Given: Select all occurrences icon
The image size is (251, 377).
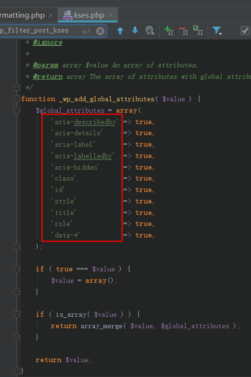Looking at the screenshot, I should pyautogui.click(x=198, y=31).
